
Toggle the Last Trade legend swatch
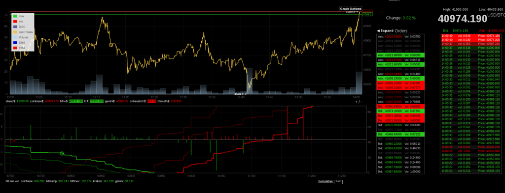(x=15, y=32)
